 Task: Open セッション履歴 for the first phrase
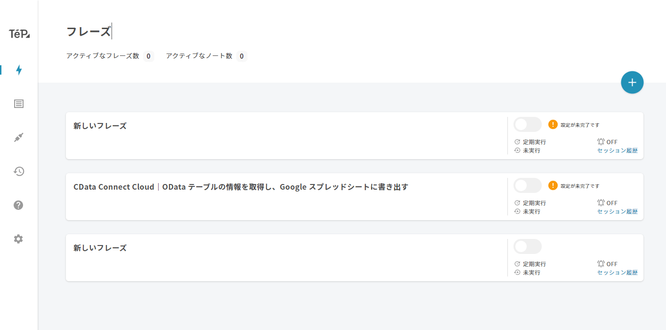pos(618,151)
